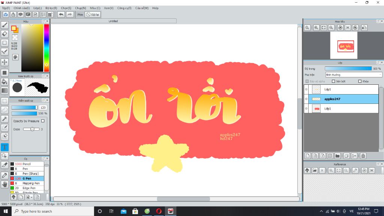Select the Move tool

coord(4,62)
